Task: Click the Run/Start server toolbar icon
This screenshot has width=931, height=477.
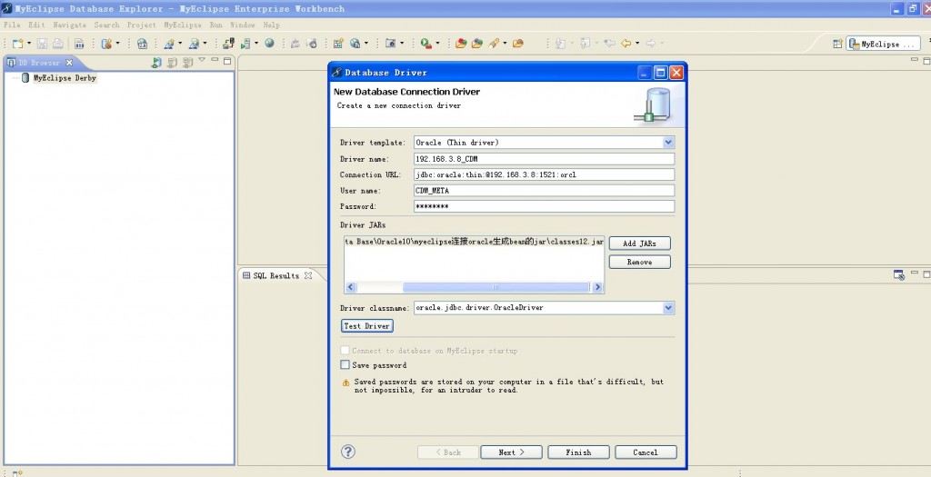Action: (x=245, y=44)
